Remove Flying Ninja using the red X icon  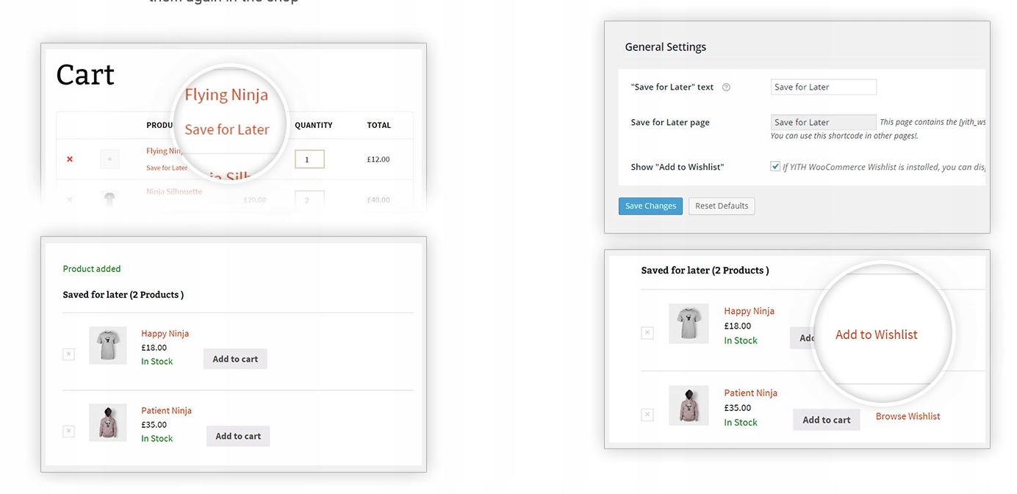pyautogui.click(x=70, y=159)
